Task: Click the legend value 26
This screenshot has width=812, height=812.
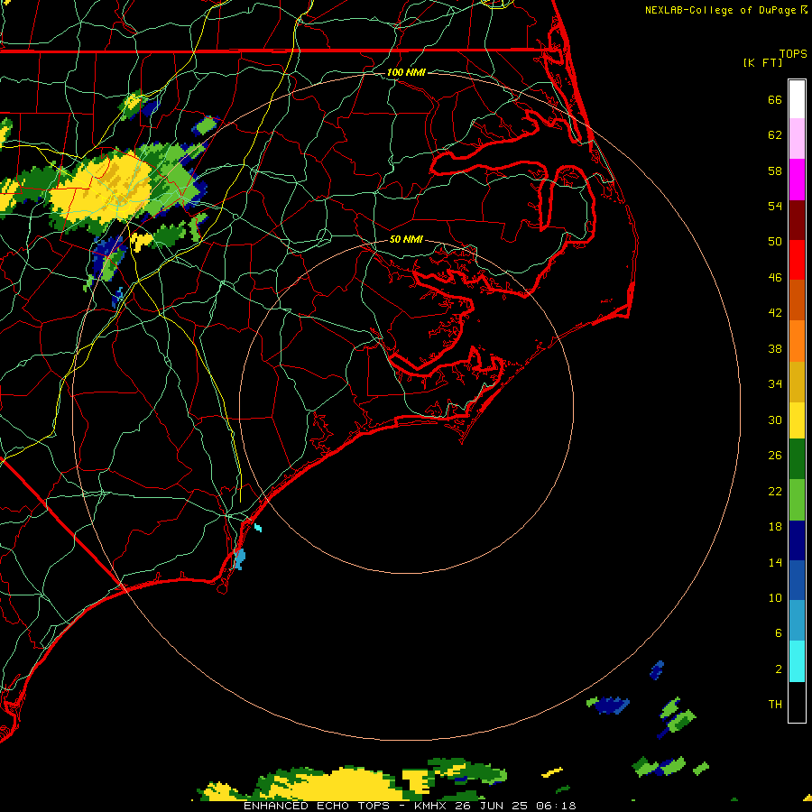Action: click(775, 456)
